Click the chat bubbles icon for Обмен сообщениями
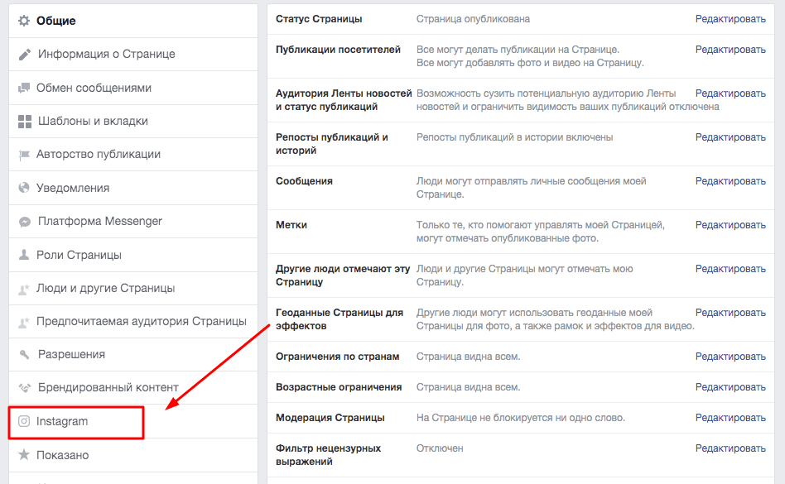Viewport: 785px width, 484px height. 24,89
